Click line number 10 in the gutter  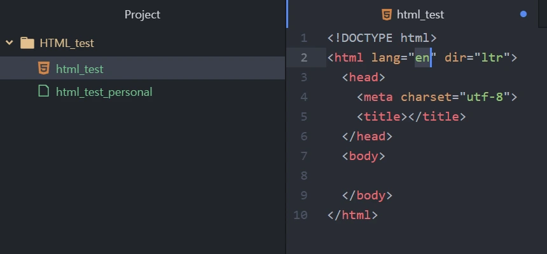tap(301, 215)
